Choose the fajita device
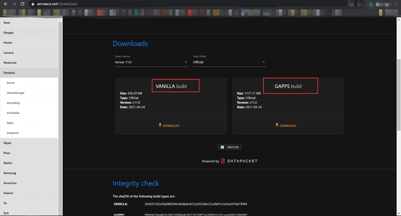401x216 pixels. click(10, 123)
